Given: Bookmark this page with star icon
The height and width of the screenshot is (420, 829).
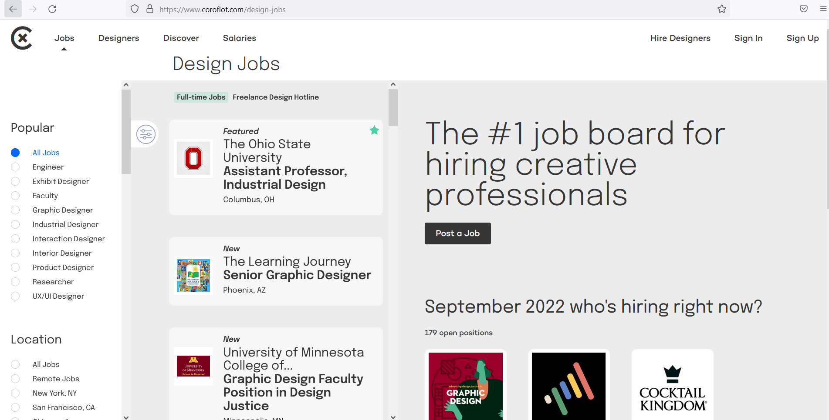Looking at the screenshot, I should click(722, 9).
